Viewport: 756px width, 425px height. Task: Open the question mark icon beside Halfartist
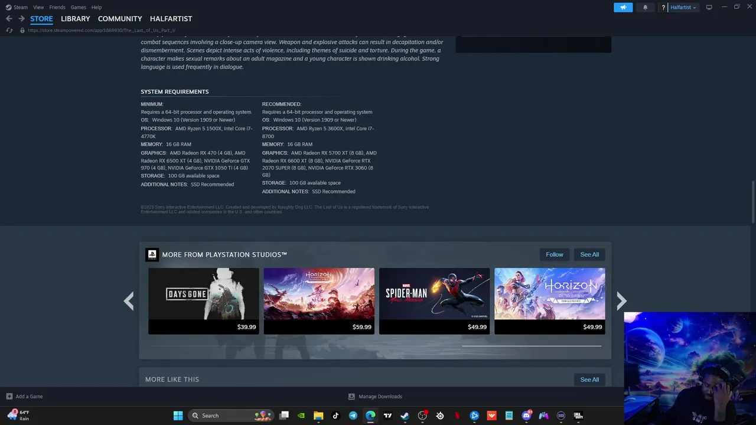[663, 7]
